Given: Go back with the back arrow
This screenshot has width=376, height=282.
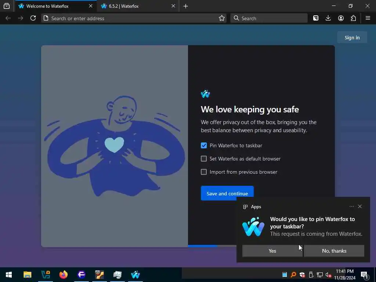Looking at the screenshot, I should click(8, 18).
